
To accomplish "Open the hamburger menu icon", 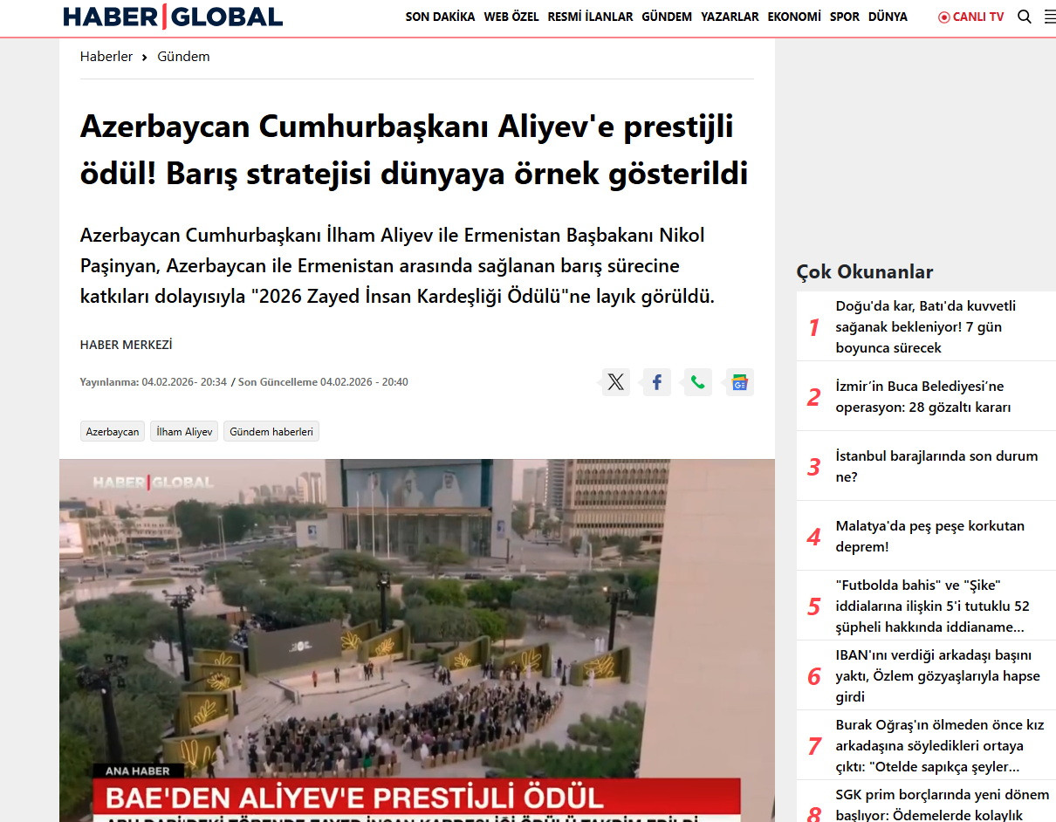I will tap(1049, 17).
